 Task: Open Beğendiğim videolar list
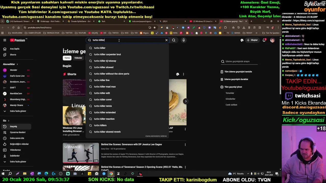17,144
